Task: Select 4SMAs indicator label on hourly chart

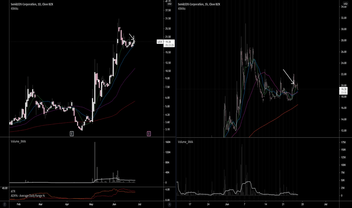Action: click(182, 9)
